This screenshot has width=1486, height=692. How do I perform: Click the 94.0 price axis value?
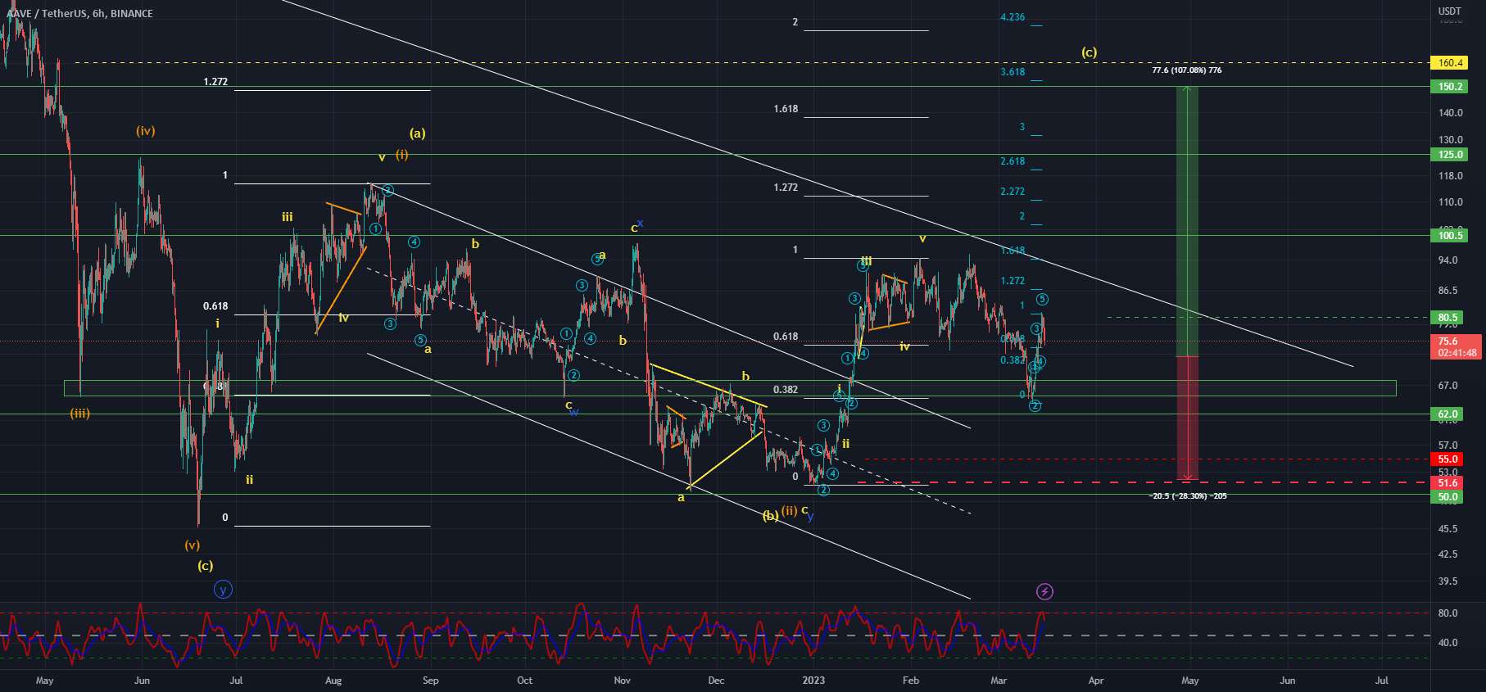(1448, 260)
